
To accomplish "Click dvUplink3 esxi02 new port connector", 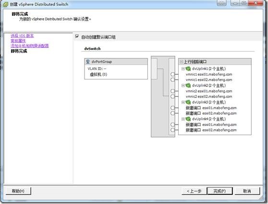I will click(172, 113).
